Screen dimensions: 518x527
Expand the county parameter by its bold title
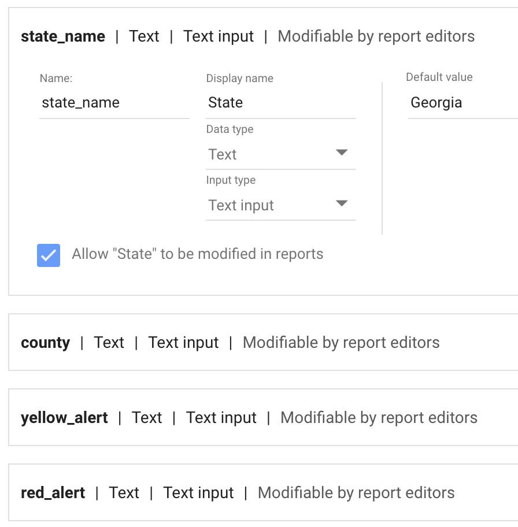45,343
